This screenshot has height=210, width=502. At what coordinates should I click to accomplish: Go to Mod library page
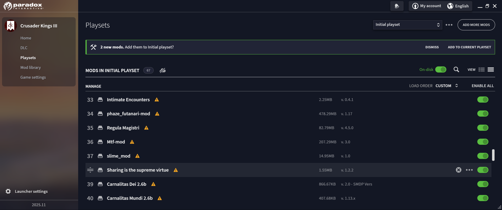[31, 67]
